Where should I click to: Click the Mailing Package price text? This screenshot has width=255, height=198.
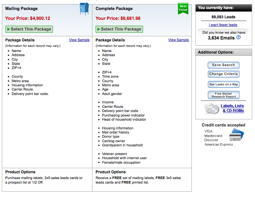pyautogui.click(x=28, y=19)
